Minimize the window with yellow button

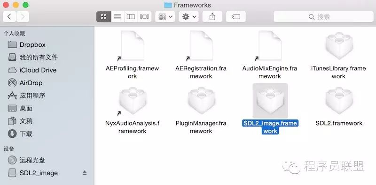tap(16, 5)
